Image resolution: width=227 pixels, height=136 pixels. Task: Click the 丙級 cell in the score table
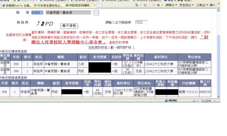83,71
